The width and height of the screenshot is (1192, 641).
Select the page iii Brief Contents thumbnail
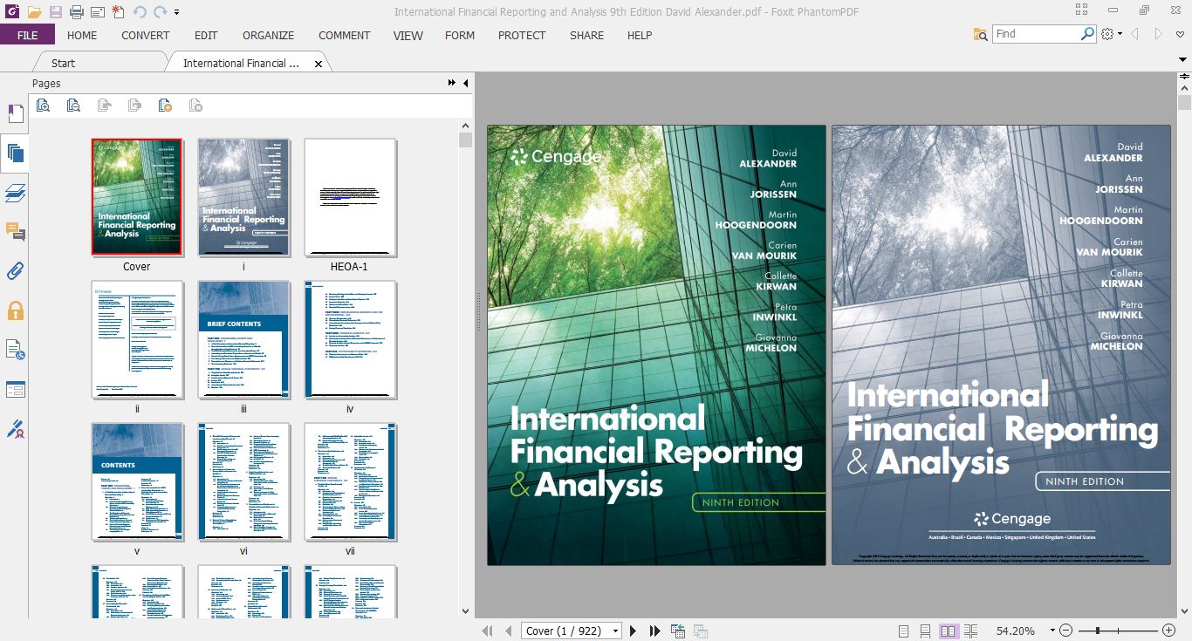click(243, 339)
